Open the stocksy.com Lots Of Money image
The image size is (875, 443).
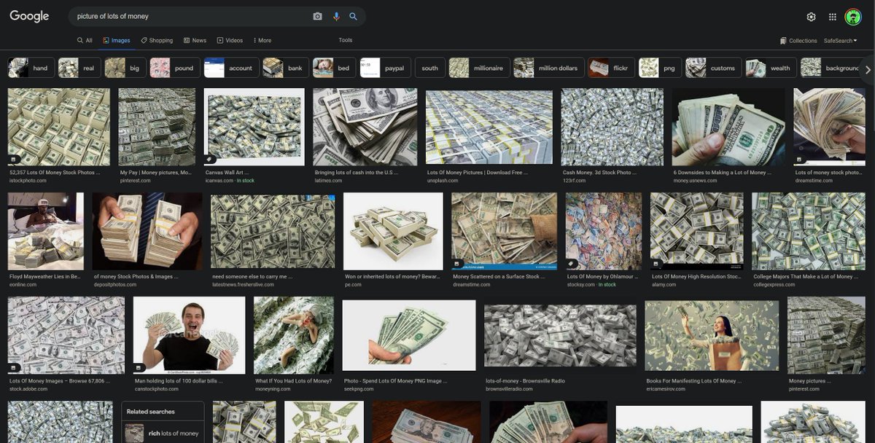(604, 231)
